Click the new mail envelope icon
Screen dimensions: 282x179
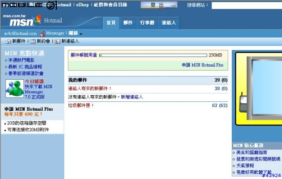click(8, 41)
